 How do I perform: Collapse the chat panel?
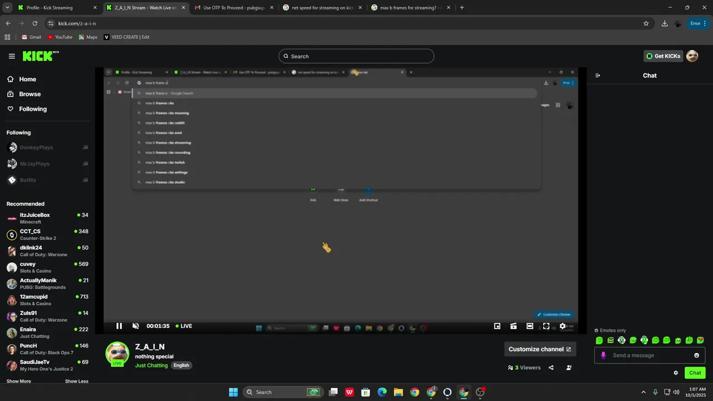(x=598, y=75)
